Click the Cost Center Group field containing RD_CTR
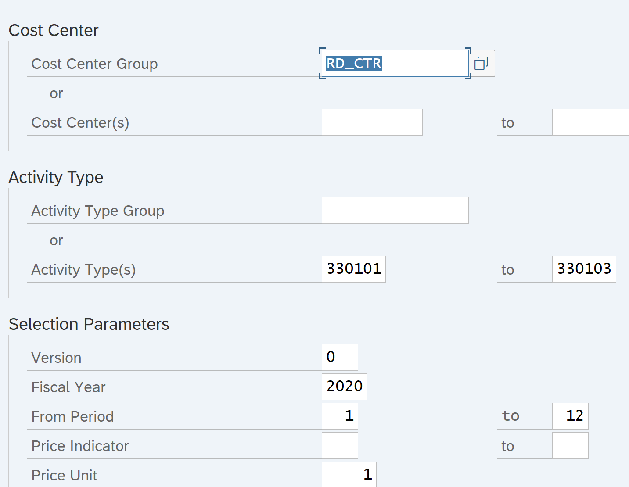The height and width of the screenshot is (487, 629). coord(395,64)
